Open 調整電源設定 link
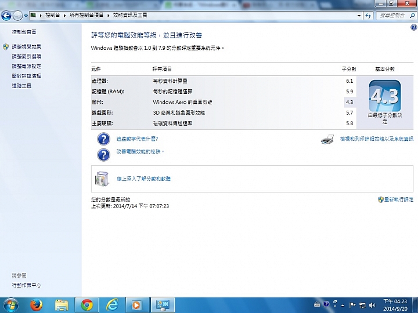 pos(26,66)
